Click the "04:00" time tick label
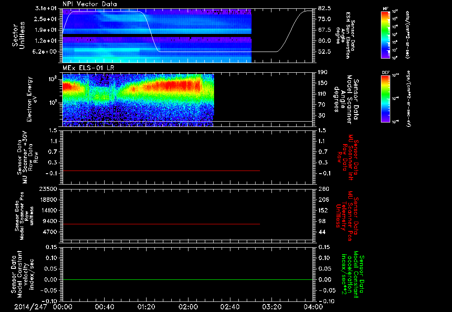The width and height of the screenshot is (452, 312). (x=313, y=307)
